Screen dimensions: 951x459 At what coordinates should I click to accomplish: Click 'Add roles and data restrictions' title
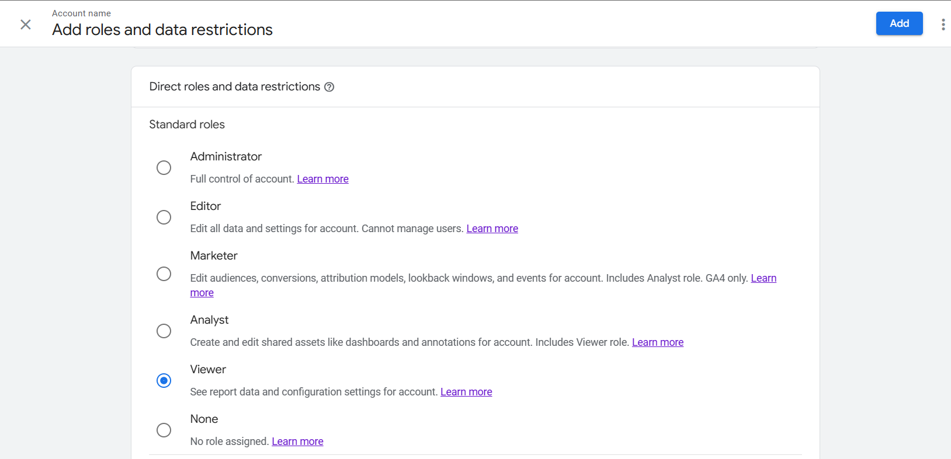tap(162, 30)
